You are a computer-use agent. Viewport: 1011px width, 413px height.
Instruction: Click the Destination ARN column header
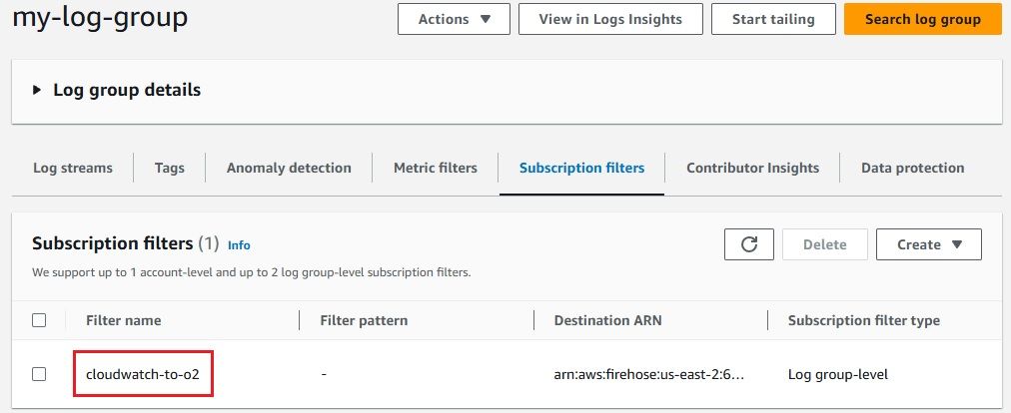tap(609, 320)
